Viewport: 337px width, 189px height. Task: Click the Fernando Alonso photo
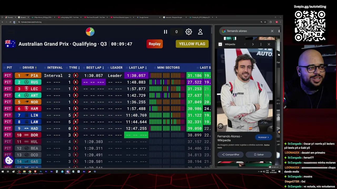245,90
